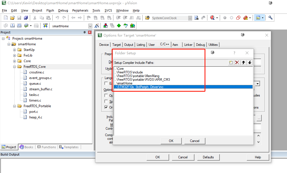Move the highlighted include path up
The height and width of the screenshot is (173, 287).
244,62
